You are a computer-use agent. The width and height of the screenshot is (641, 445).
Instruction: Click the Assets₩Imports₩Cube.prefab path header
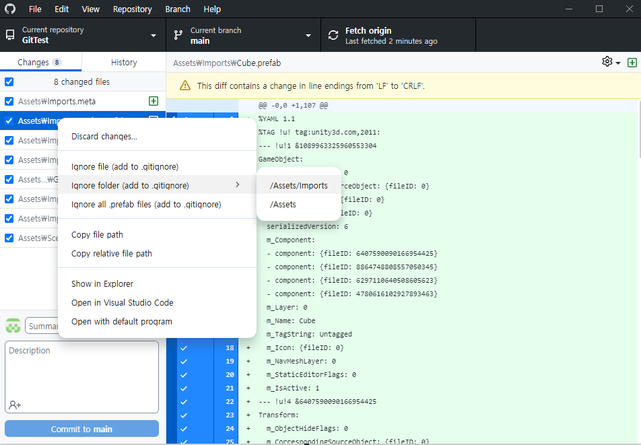click(x=227, y=63)
